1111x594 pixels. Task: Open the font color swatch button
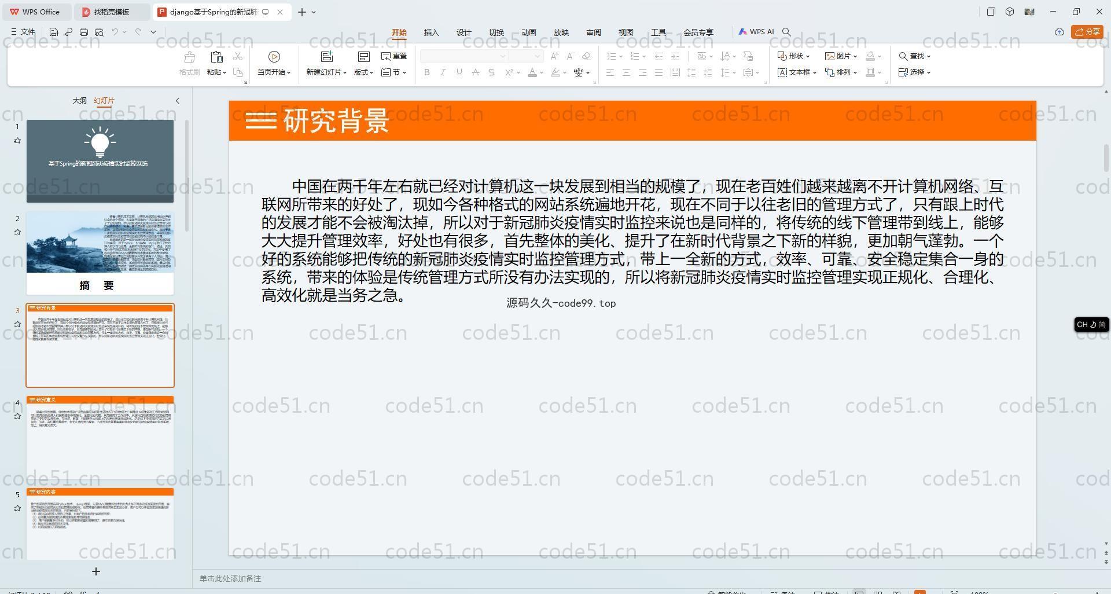point(532,72)
